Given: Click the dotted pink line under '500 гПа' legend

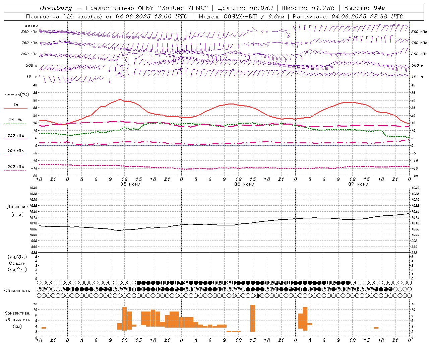Looking at the screenshot, I should click(x=15, y=170).
